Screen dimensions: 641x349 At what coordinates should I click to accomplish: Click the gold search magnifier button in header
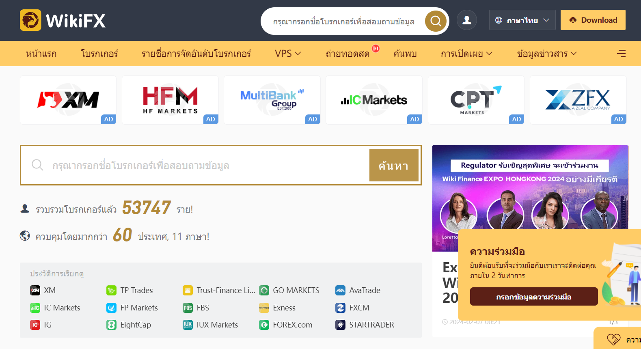(436, 21)
